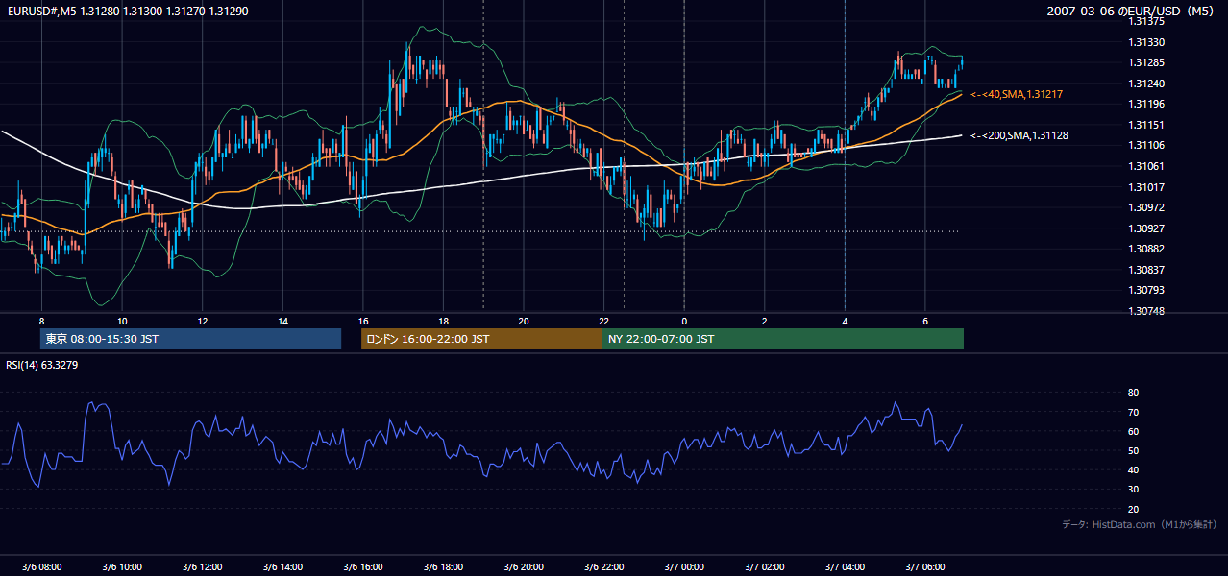
Task: Click hour label 22 under price chart
Action: [x=603, y=321]
